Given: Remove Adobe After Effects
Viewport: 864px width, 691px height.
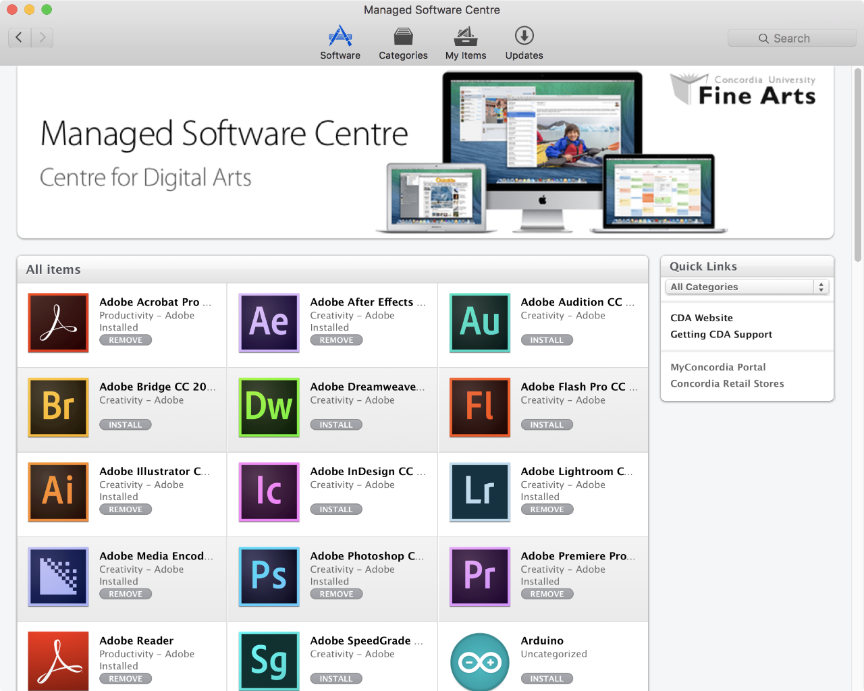Looking at the screenshot, I should [x=336, y=340].
